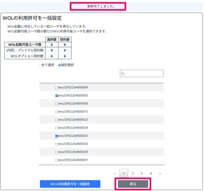Image resolution: width=204 pixels, height=191 pixels.
Task: Click the WOLの利用許可を一括設定 button
Action: point(70,184)
